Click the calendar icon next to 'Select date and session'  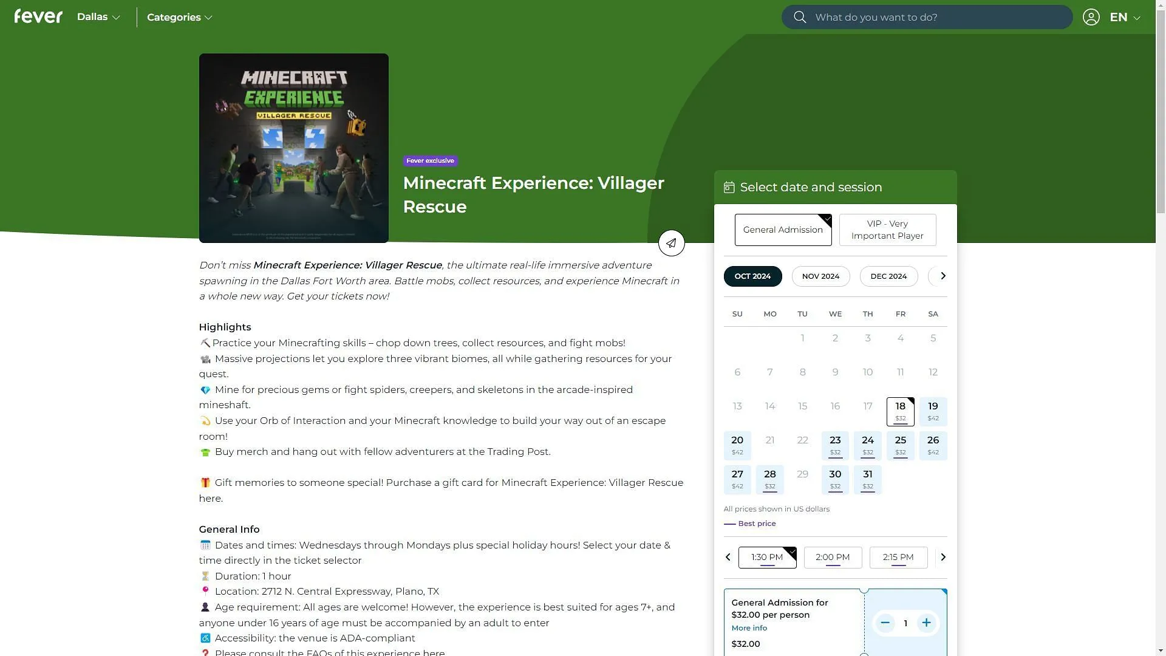(x=729, y=186)
